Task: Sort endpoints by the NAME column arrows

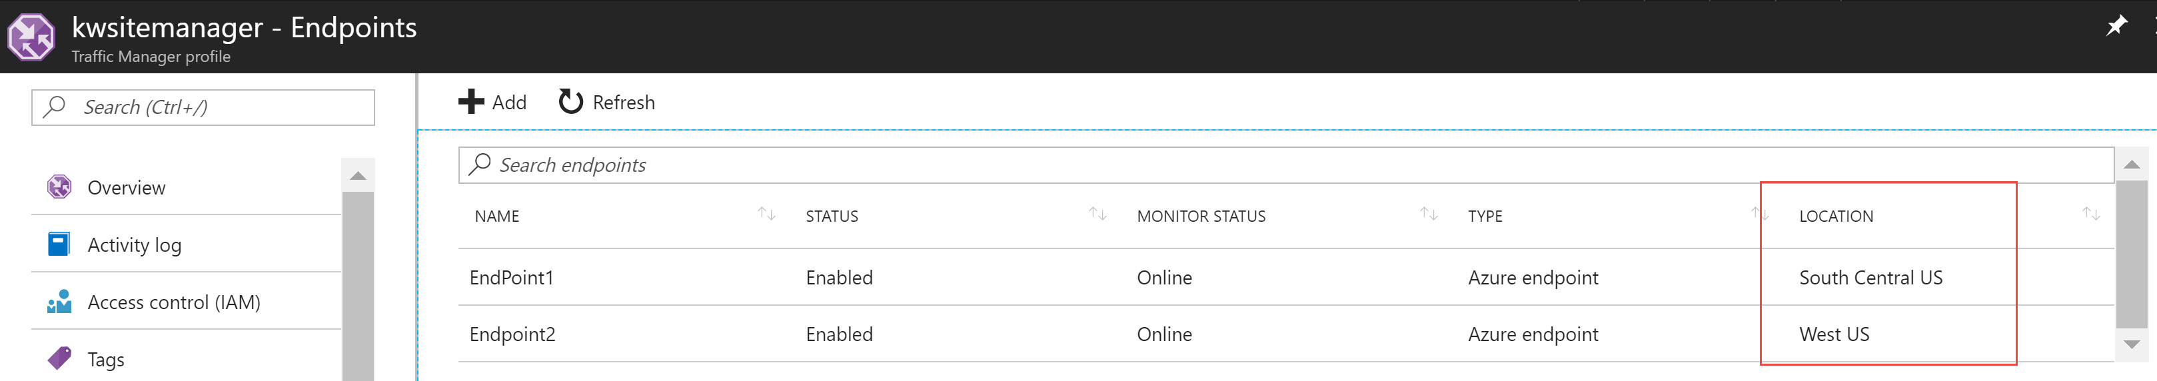Action: coord(766,214)
